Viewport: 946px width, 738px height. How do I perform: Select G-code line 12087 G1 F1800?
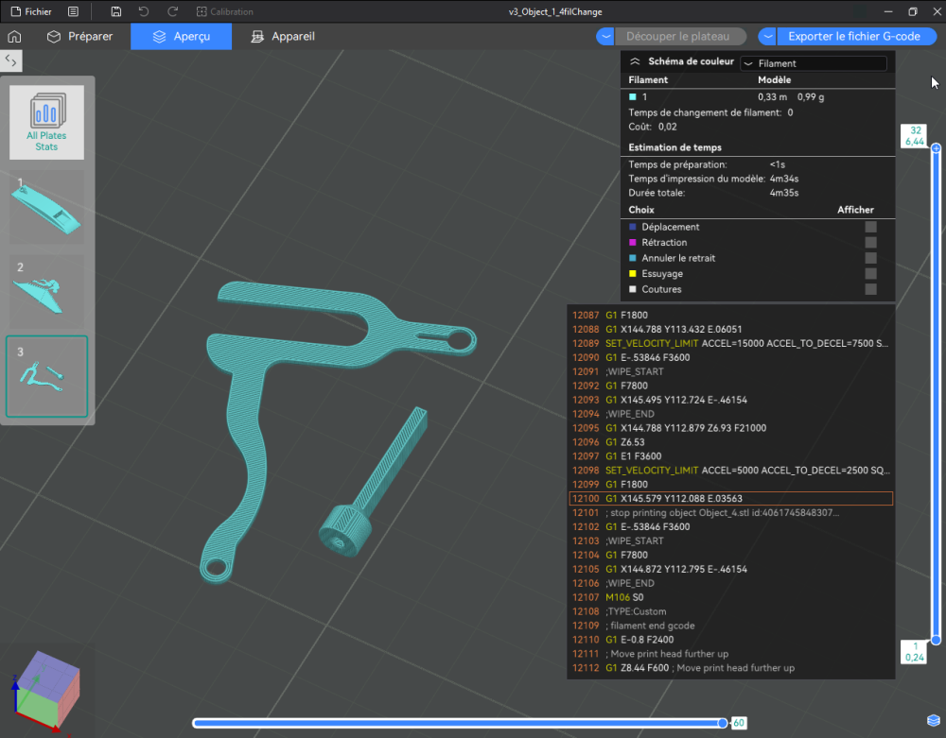tap(730, 315)
